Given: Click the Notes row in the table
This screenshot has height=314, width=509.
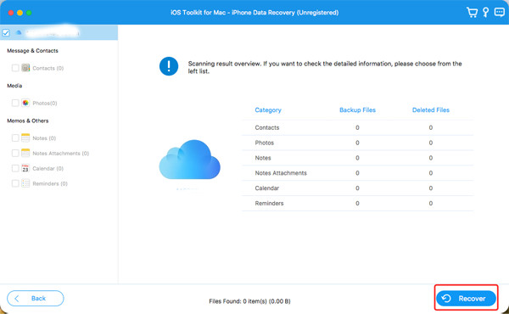Looking at the screenshot, I should click(x=358, y=158).
